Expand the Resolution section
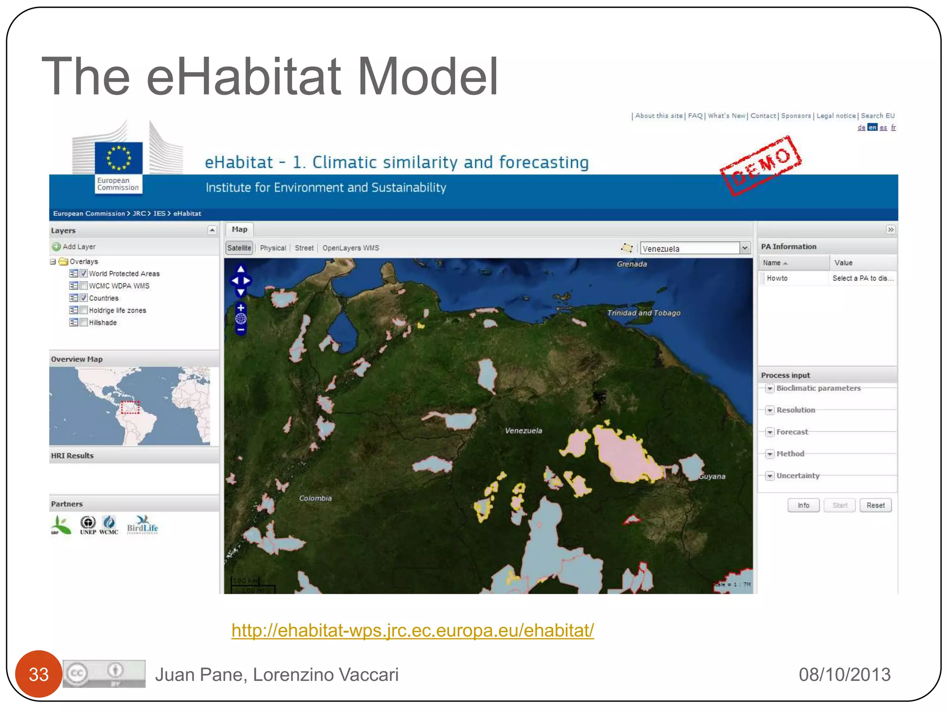This screenshot has height=711, width=948. pos(770,410)
